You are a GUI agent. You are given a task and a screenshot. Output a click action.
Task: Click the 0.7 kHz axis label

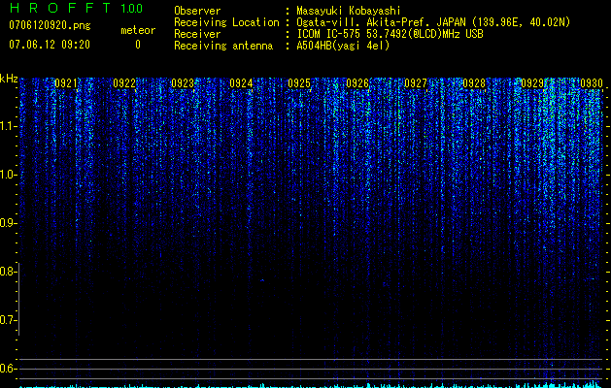coord(8,320)
